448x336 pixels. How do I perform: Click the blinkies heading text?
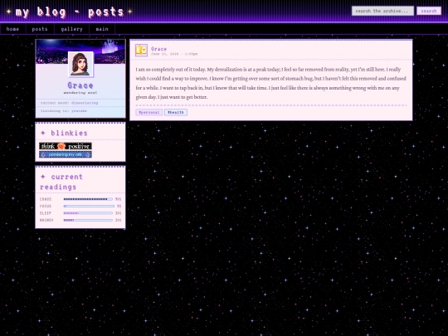[x=69, y=133]
